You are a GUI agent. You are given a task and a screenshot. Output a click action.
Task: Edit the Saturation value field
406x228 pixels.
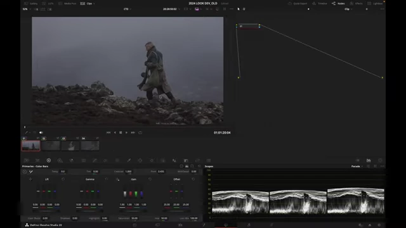(134, 218)
